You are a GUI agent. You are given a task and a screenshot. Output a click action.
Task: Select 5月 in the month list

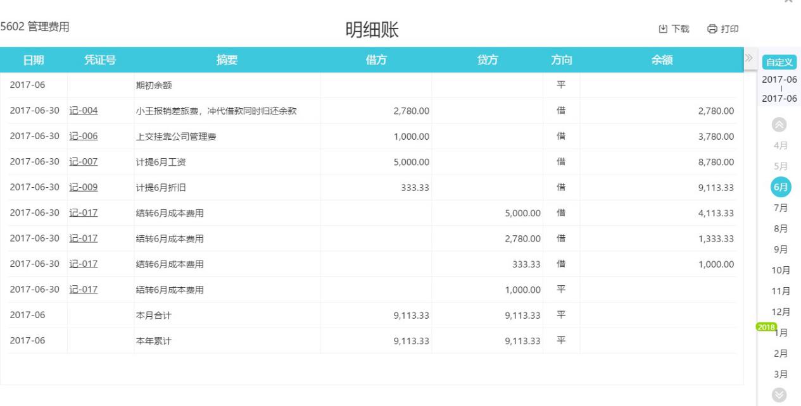pos(781,167)
